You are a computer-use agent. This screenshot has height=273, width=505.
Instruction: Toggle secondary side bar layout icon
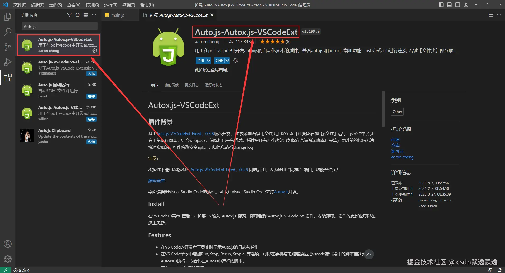(x=458, y=5)
